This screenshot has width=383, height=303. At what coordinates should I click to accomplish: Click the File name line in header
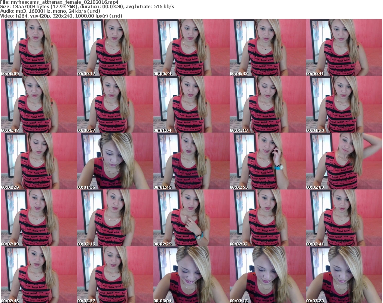click(60, 2)
